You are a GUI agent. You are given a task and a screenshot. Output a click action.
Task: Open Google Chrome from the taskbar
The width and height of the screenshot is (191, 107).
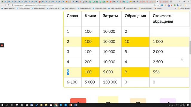56,105
